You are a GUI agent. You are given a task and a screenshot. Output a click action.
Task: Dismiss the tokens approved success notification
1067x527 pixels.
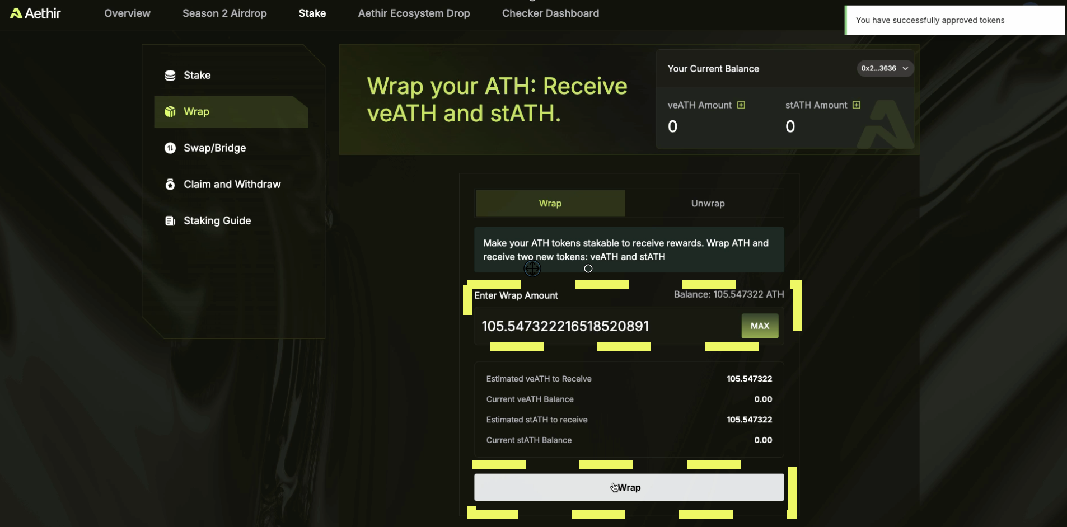pos(954,20)
